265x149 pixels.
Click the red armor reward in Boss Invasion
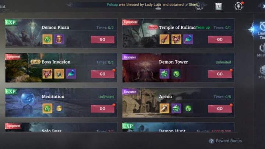click(47, 74)
